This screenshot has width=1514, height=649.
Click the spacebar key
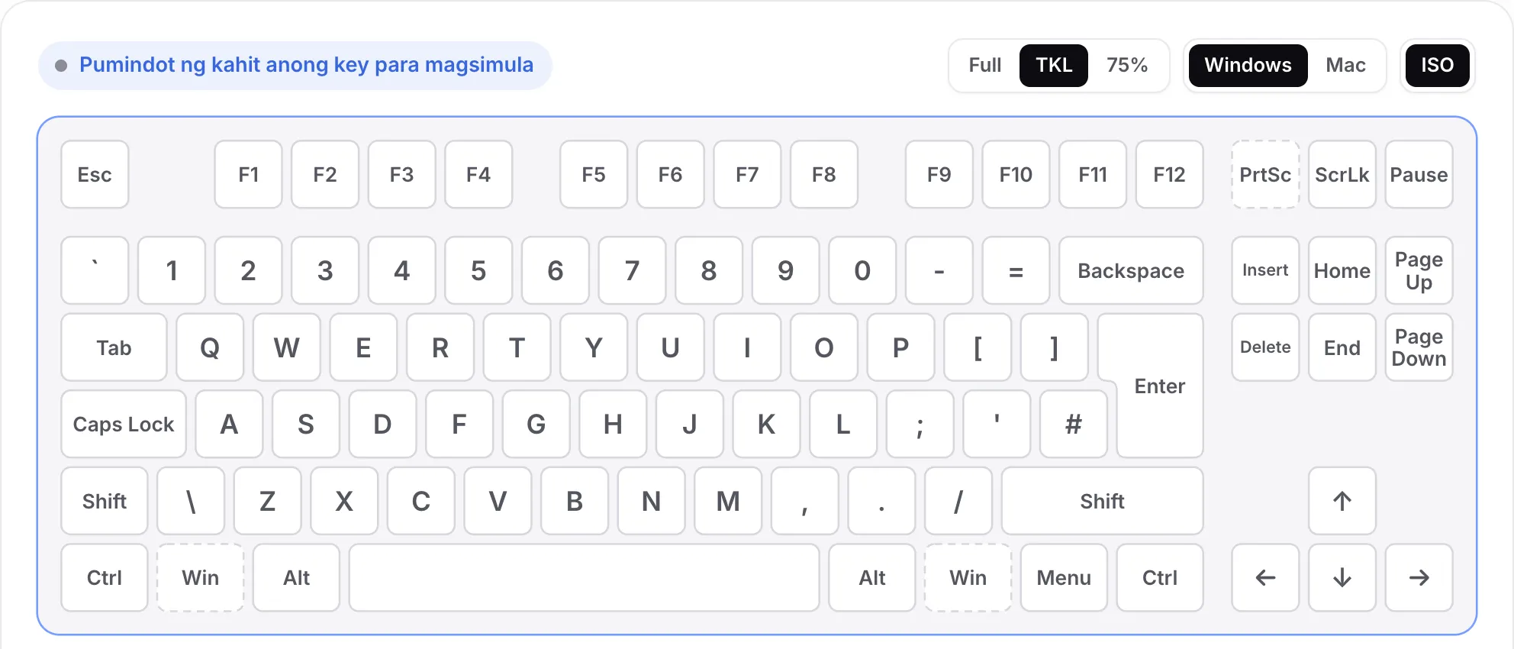pos(584,577)
